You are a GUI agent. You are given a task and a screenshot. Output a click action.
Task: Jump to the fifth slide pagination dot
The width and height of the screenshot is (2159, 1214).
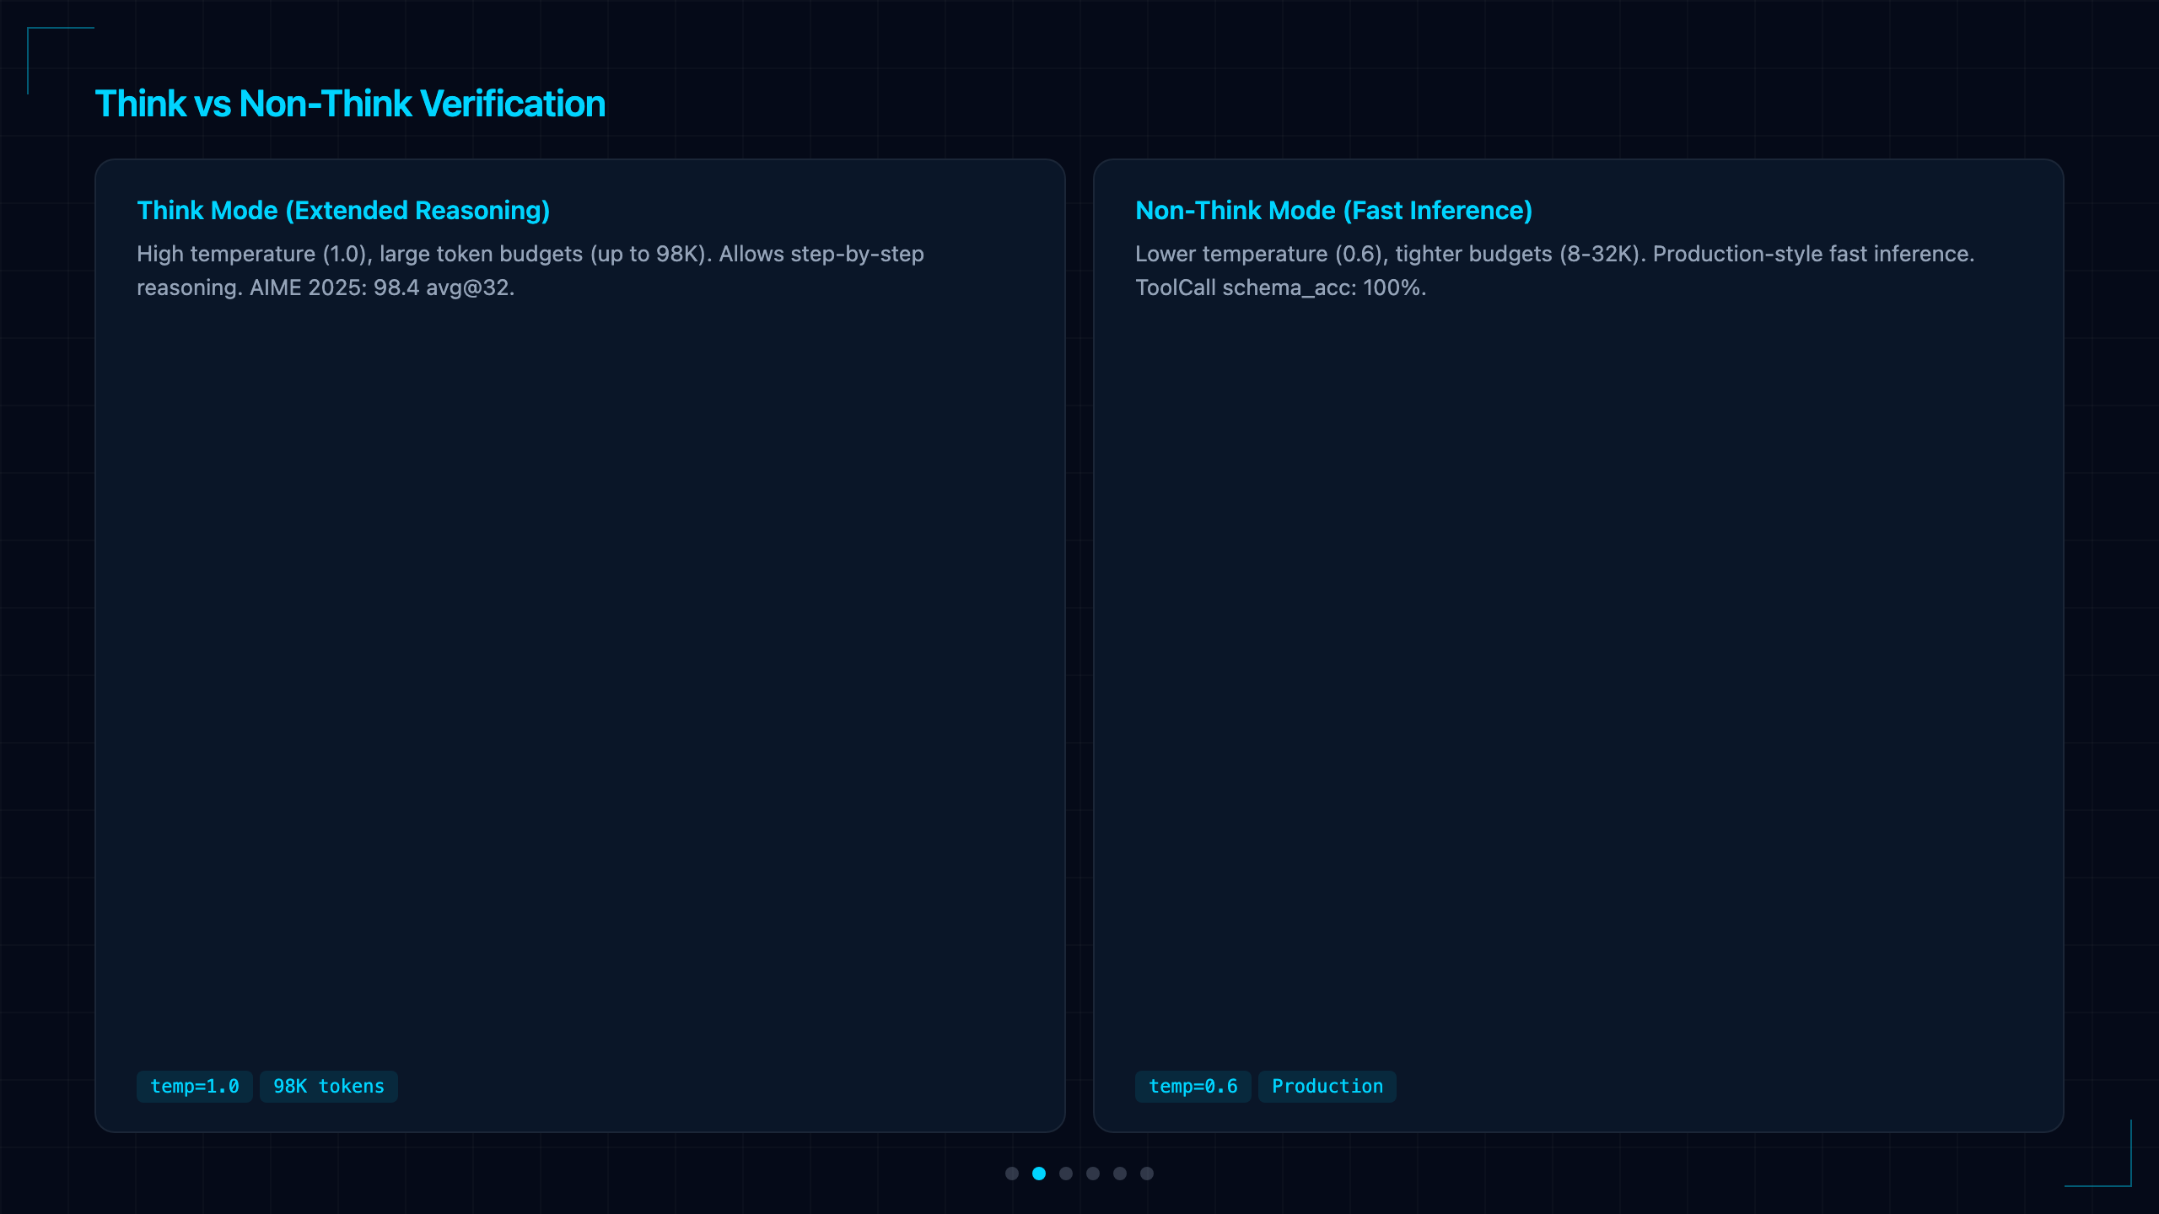1120,1174
